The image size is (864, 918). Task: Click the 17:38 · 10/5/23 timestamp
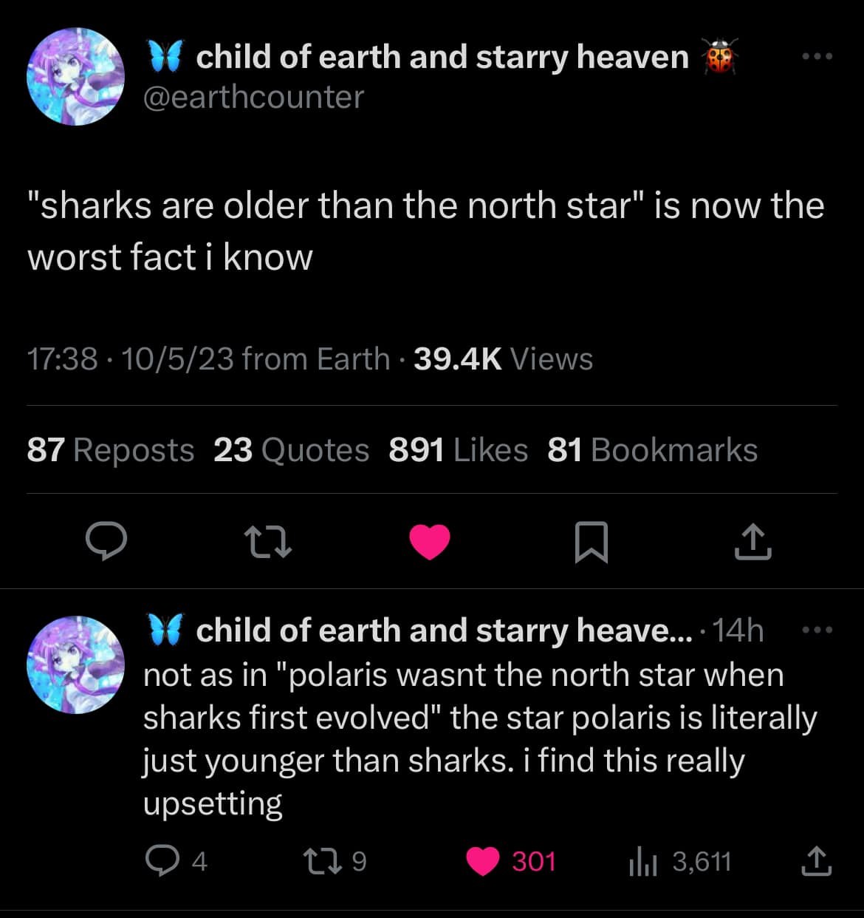131,359
